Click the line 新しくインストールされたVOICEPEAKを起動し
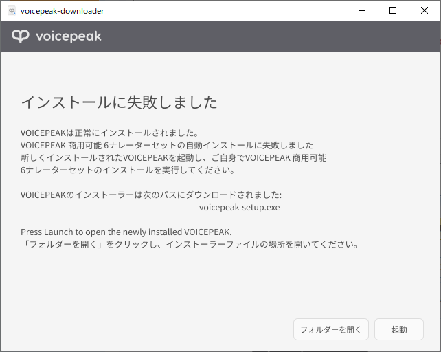 point(174,157)
